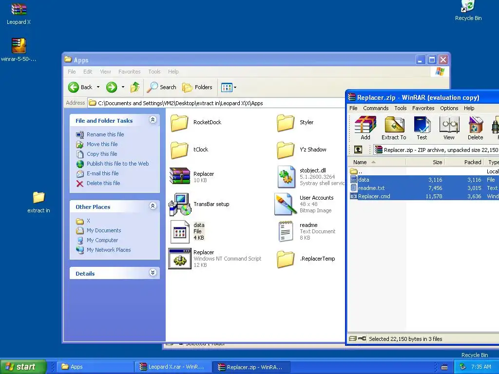Go to X folder in Other Places
Screen dimensions: 499x374
click(88, 221)
